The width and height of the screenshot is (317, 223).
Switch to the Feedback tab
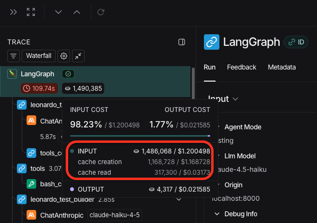(241, 67)
